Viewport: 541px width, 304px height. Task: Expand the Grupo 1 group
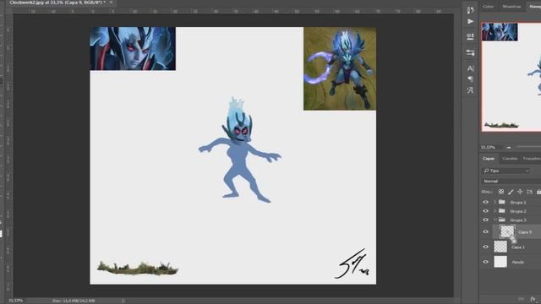pos(495,202)
